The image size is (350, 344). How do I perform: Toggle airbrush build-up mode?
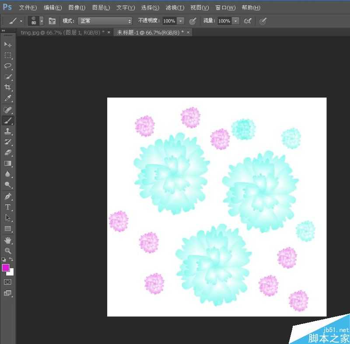pyautogui.click(x=248, y=21)
